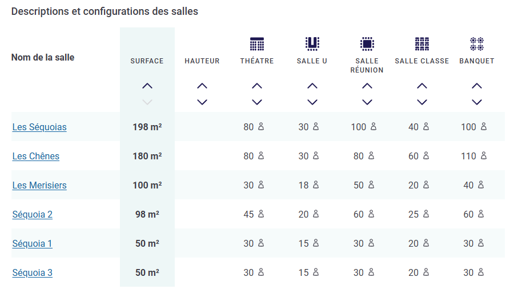Sort Hauteur column descending with down arrow
The image size is (530, 301).
click(202, 102)
